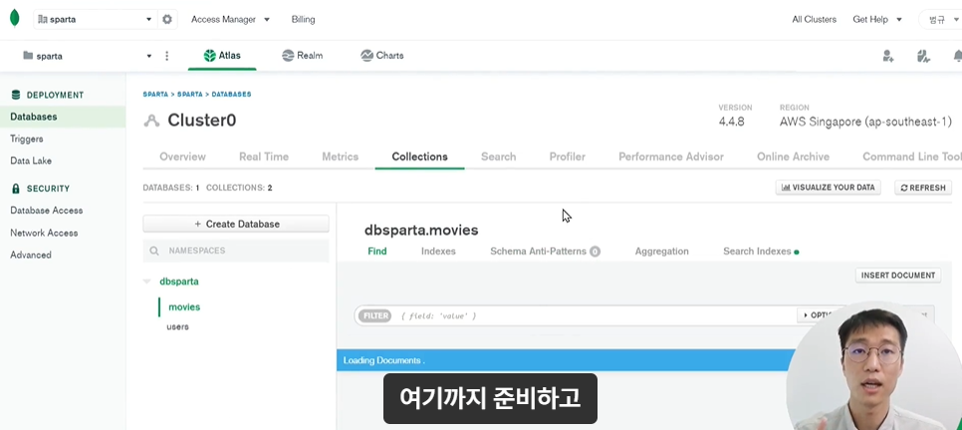Open the user account dropdown
The width and height of the screenshot is (962, 430).
click(x=941, y=20)
